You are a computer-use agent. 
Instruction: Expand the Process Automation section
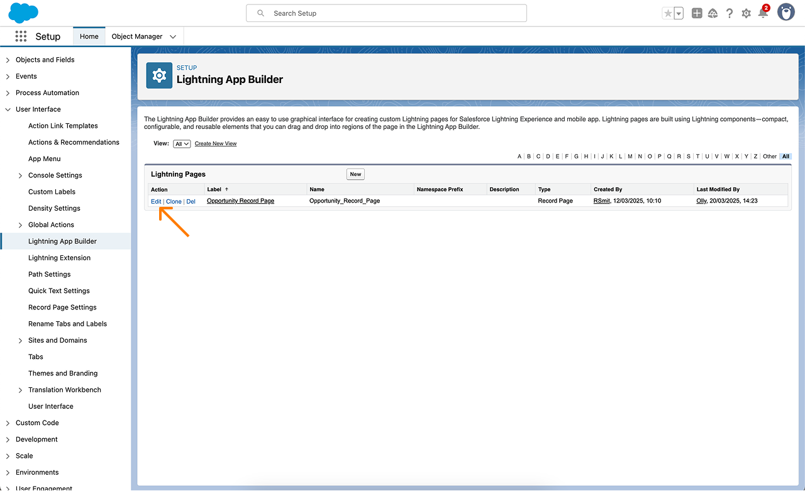[8, 93]
